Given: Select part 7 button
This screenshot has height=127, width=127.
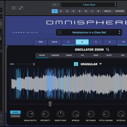Looking at the screenshot, I should pos(92,11).
